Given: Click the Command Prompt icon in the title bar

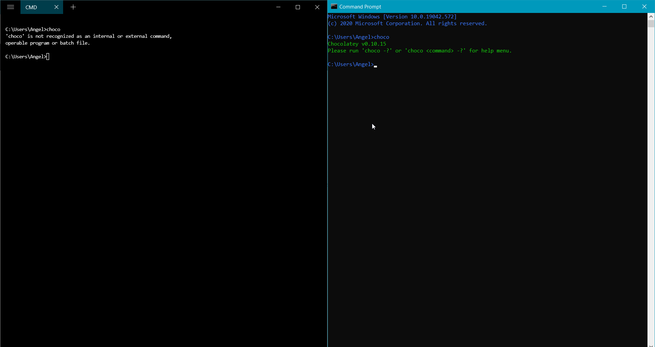Looking at the screenshot, I should click(x=334, y=6).
